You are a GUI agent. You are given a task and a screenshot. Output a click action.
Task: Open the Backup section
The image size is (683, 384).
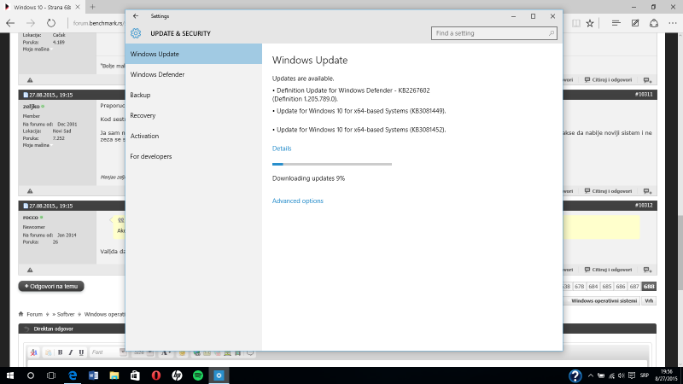point(194,95)
